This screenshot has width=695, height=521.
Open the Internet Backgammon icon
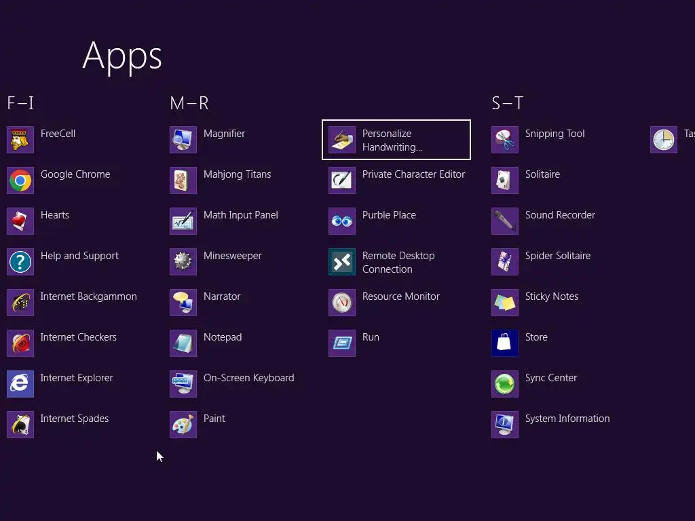coord(20,303)
